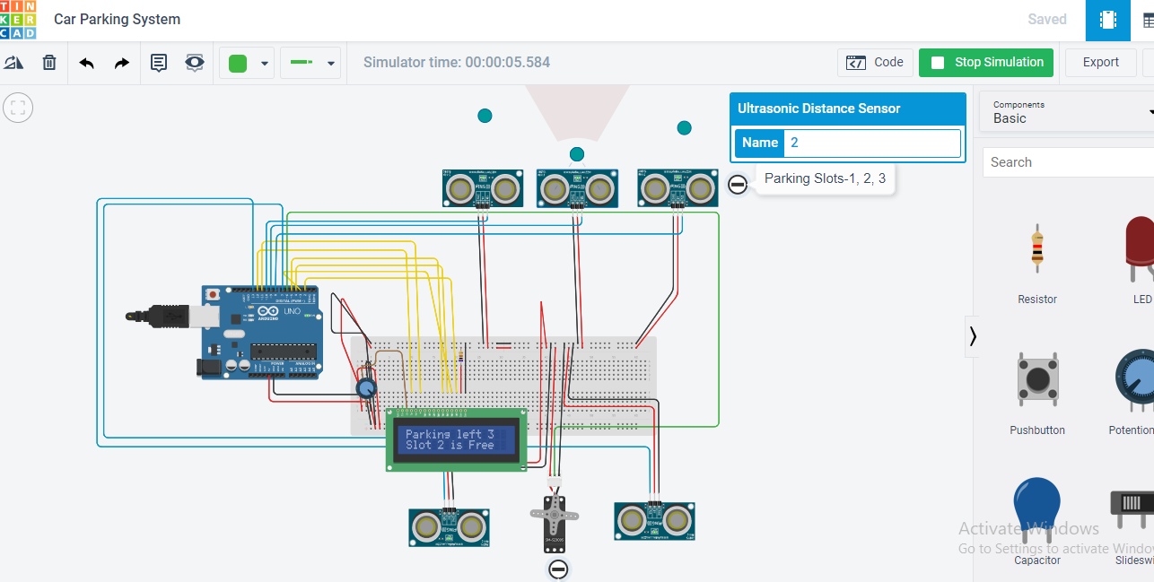Click the wire type line icon
1154x582 pixels.
pyautogui.click(x=302, y=63)
